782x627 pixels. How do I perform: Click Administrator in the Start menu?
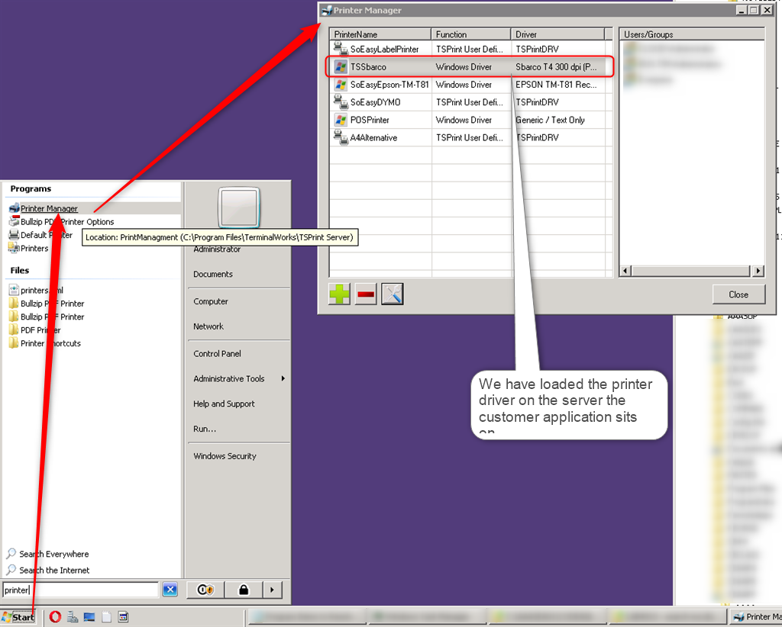(x=217, y=249)
